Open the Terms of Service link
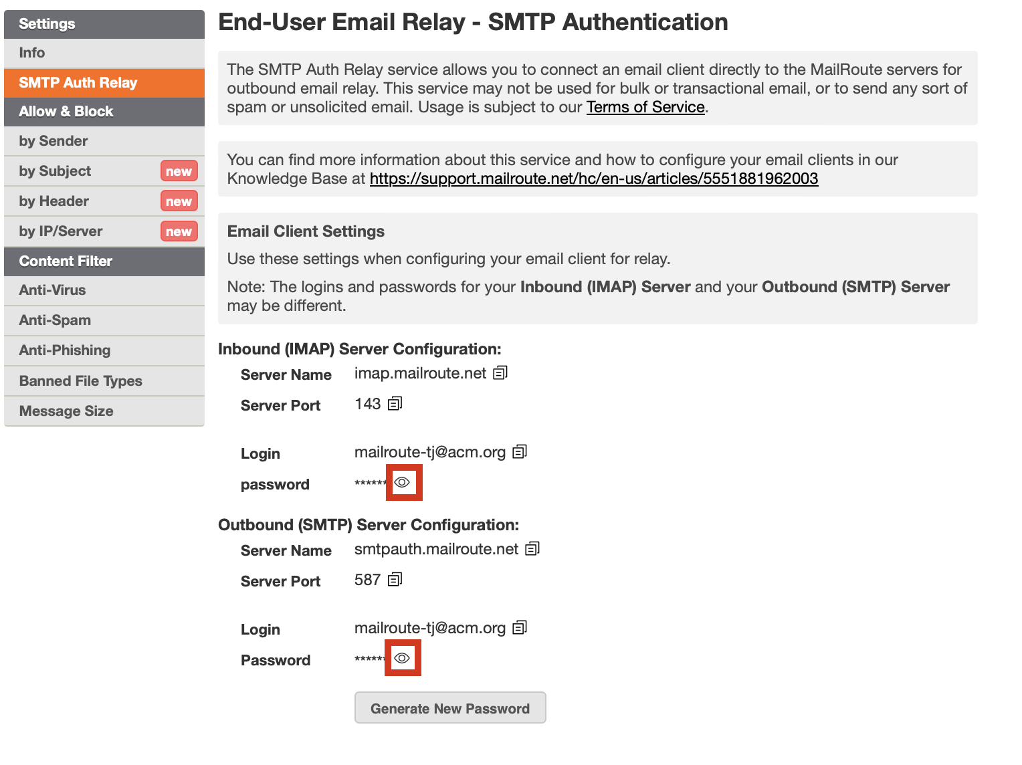This screenshot has height=765, width=1022. pos(645,107)
